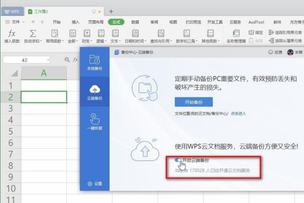304x203 pixels.
Task: Select the Formulas (公式) ribbon tab
Action: (116, 22)
